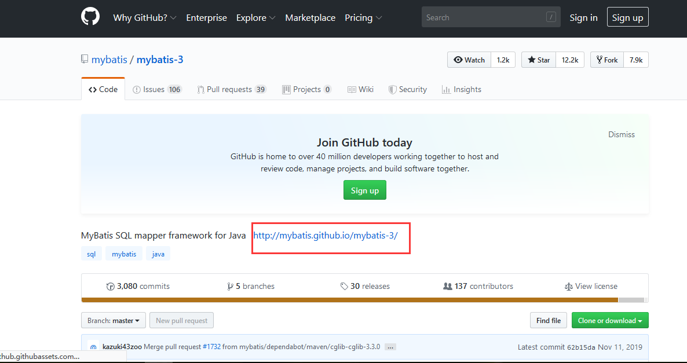Open the Projects tab
The width and height of the screenshot is (687, 363).
pos(306,89)
